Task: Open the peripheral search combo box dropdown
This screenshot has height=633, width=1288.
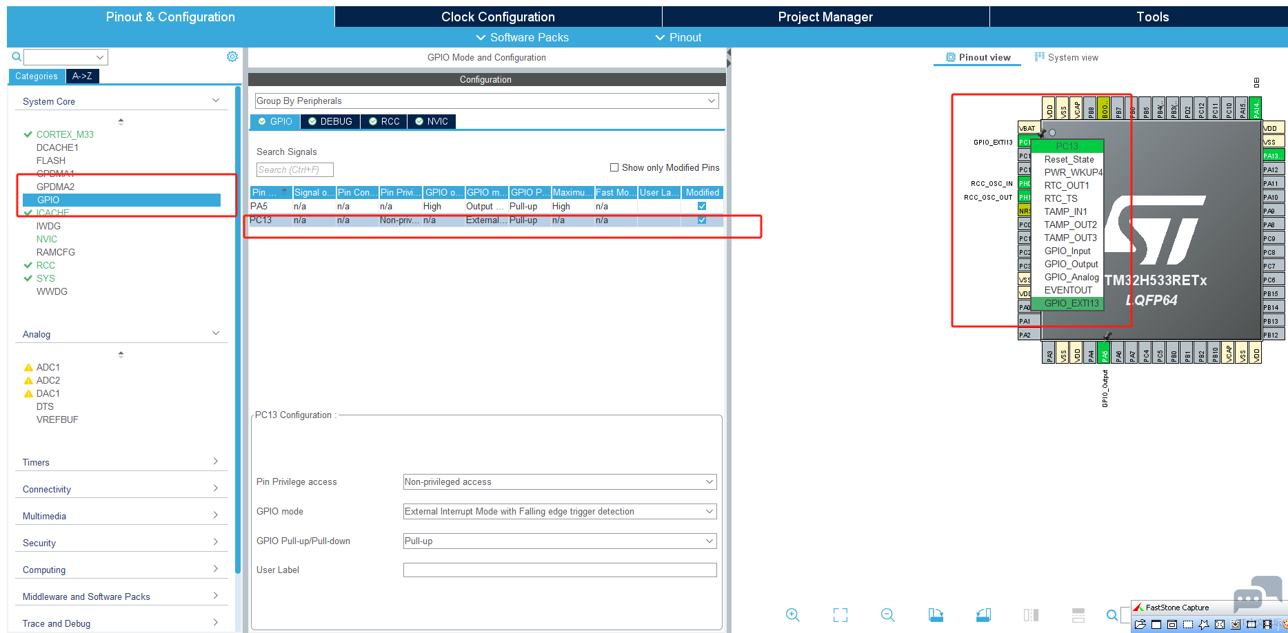Action: [100, 57]
